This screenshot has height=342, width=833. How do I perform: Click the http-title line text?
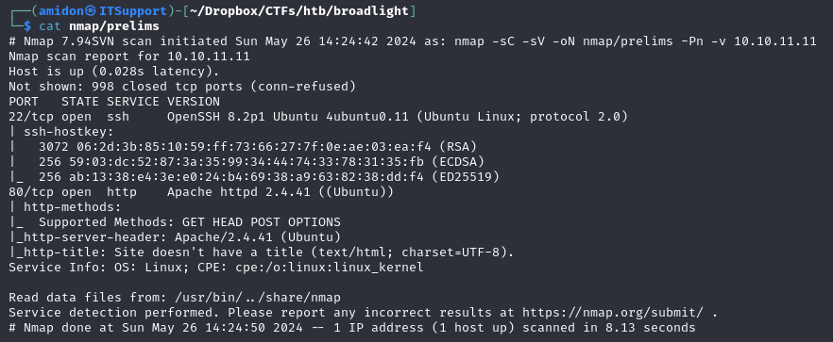click(x=262, y=252)
